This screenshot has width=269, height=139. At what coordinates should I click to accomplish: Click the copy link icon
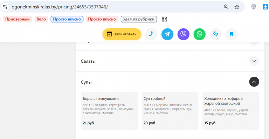[215, 34]
